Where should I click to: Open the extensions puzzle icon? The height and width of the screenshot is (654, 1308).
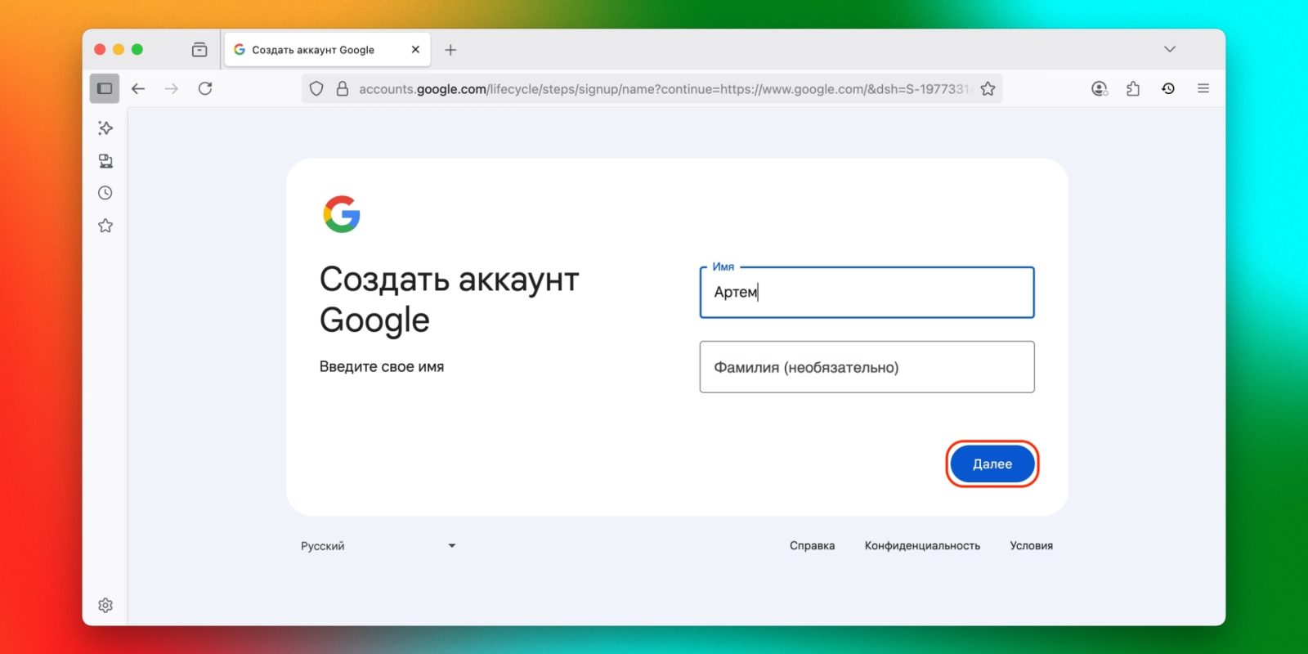tap(1133, 88)
